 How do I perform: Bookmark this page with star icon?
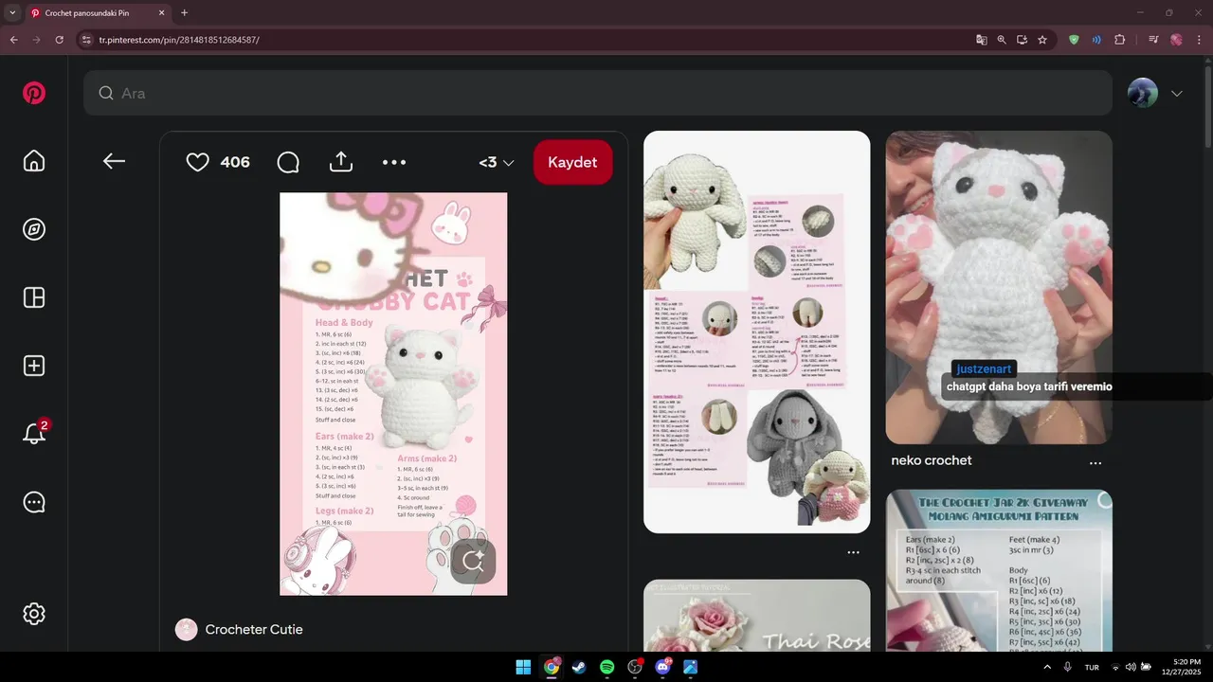click(1042, 40)
